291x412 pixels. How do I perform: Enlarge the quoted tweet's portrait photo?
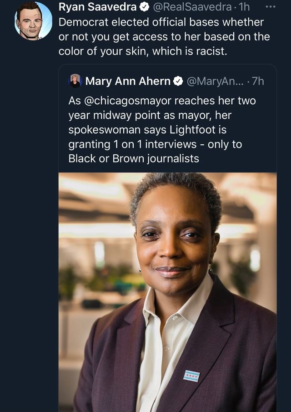coord(167,291)
